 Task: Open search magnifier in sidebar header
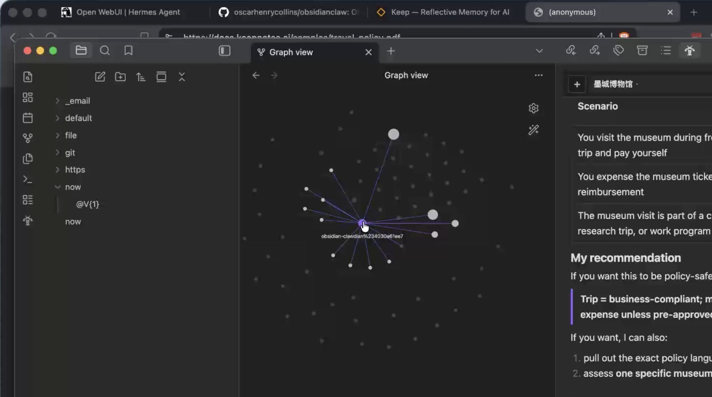pyautogui.click(x=105, y=51)
